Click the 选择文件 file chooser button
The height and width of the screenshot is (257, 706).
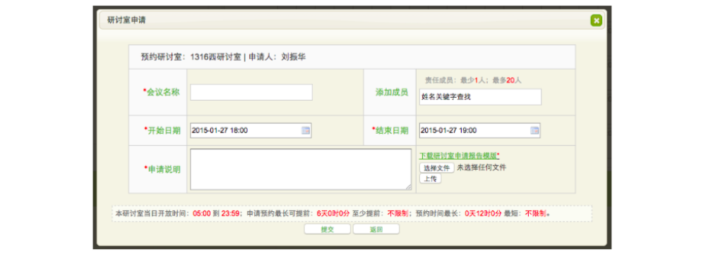click(x=437, y=168)
